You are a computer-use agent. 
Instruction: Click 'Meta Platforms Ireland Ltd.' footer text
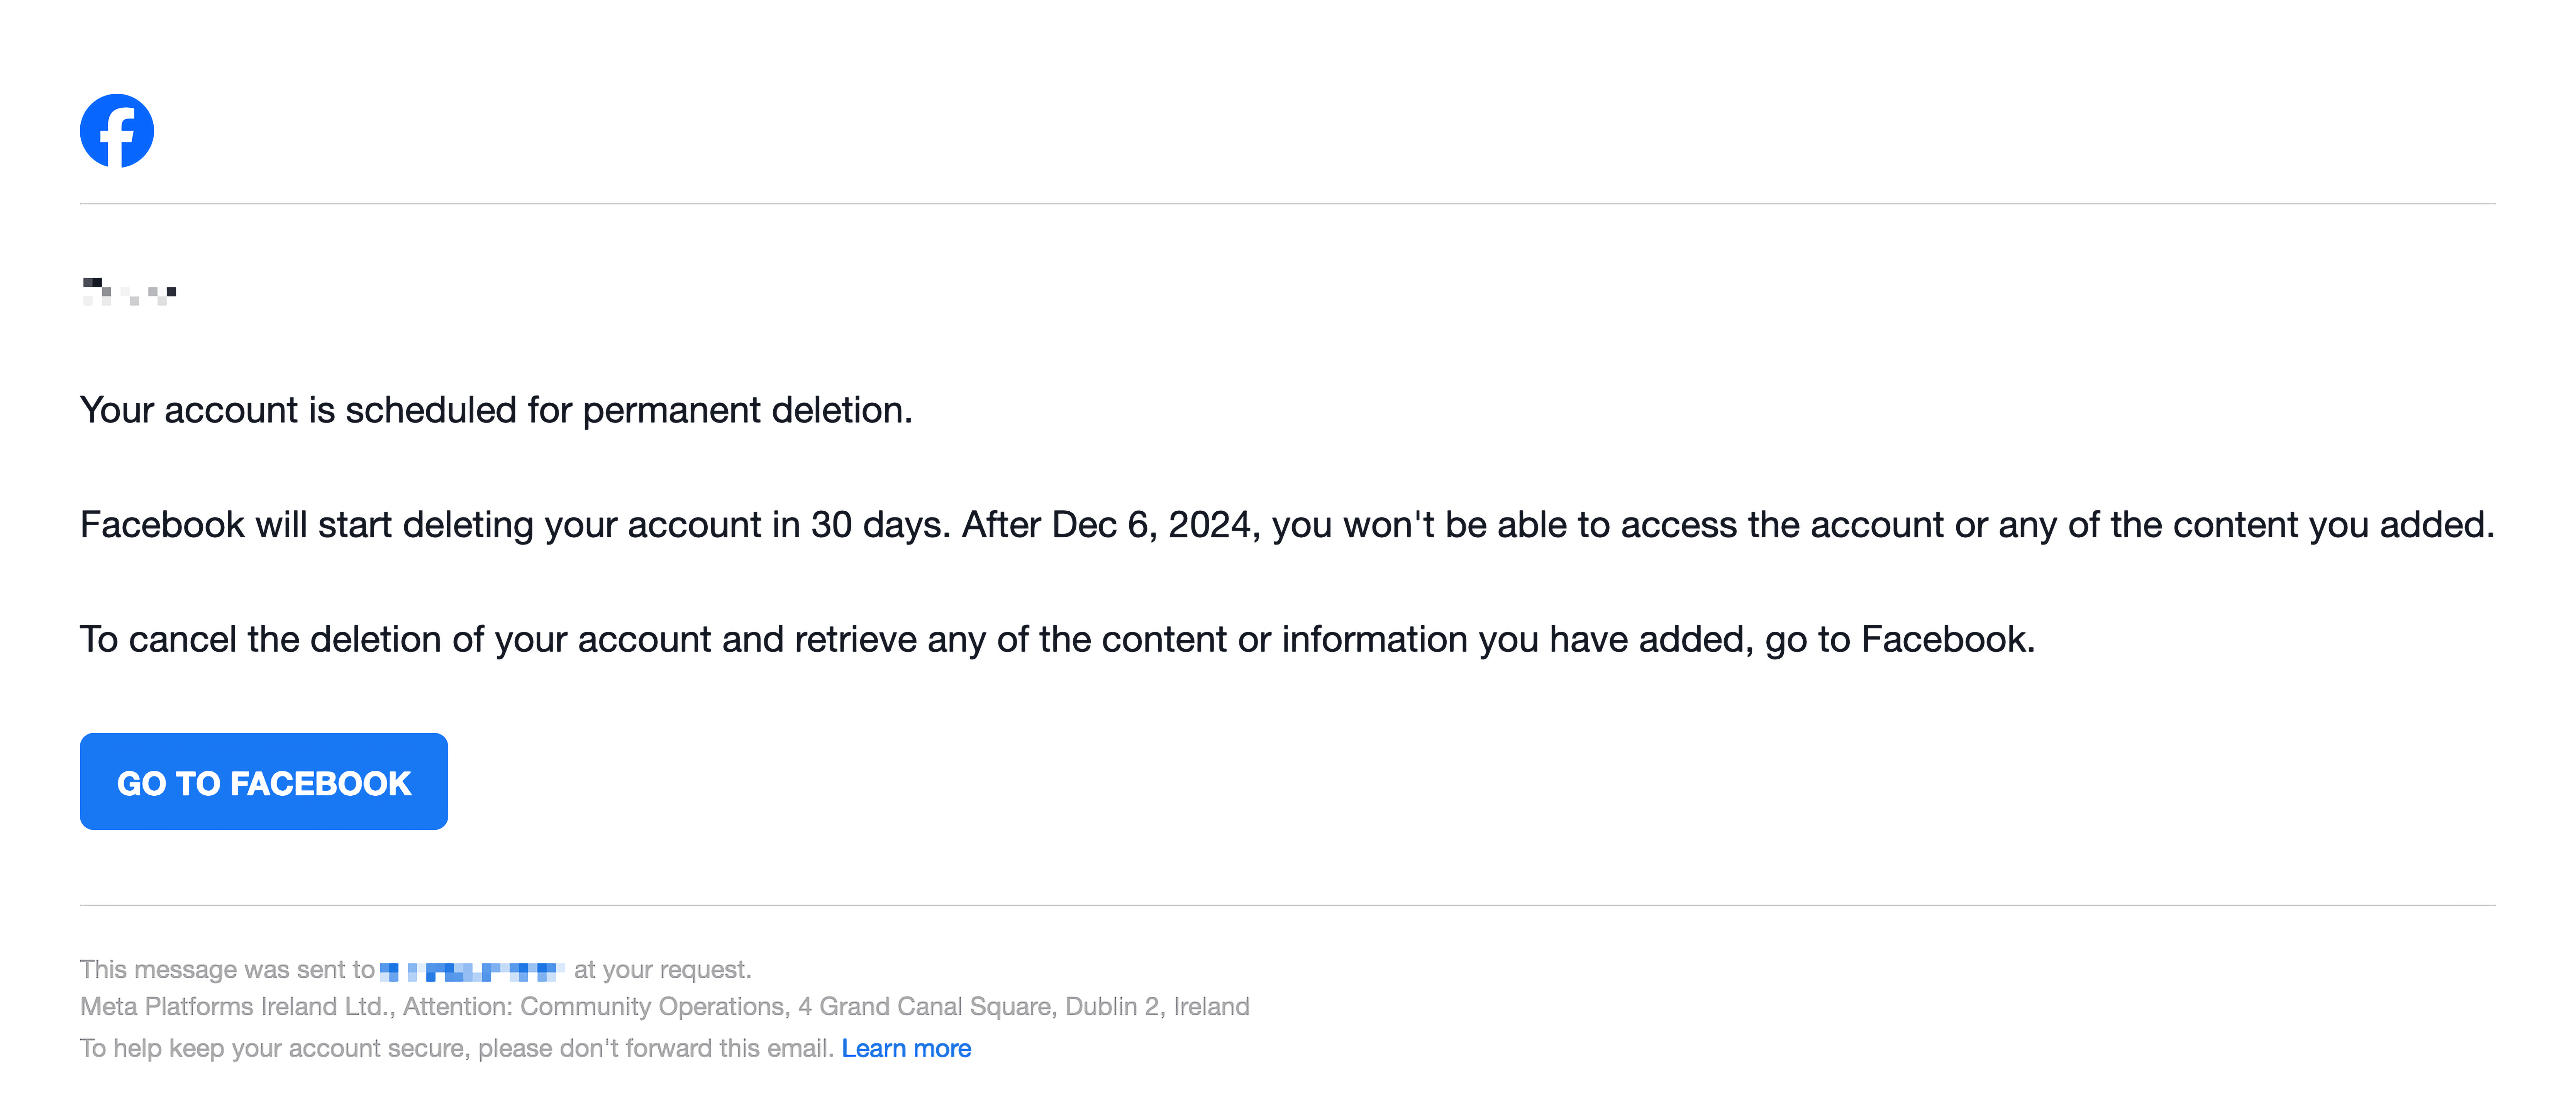237,1006
